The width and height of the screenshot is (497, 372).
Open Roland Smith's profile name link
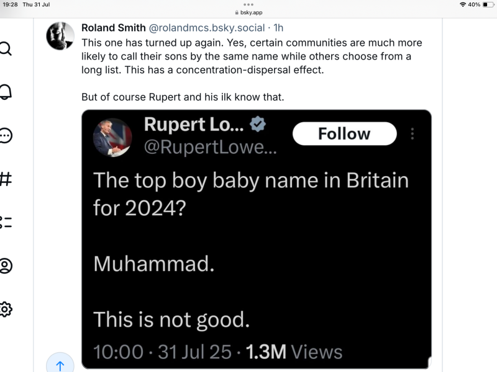[x=112, y=28]
